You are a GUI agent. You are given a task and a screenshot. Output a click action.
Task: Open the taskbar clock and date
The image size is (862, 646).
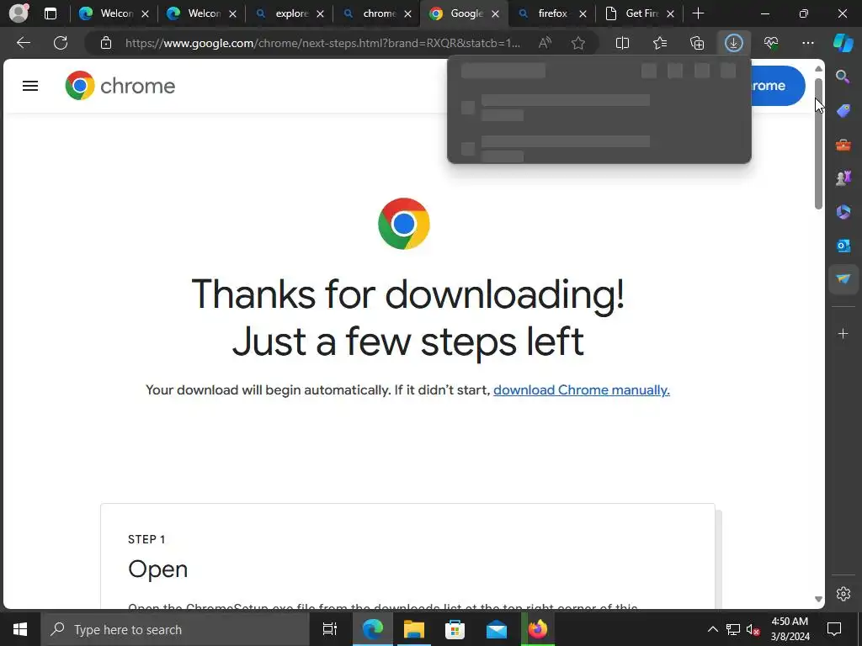point(790,629)
